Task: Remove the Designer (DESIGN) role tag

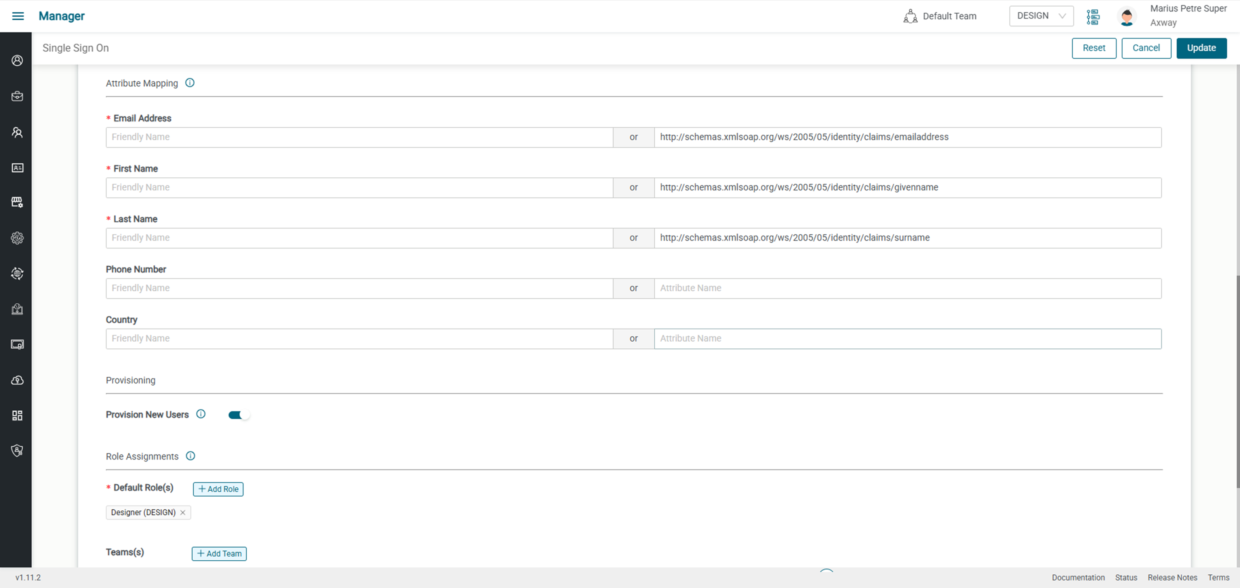Action: click(183, 512)
